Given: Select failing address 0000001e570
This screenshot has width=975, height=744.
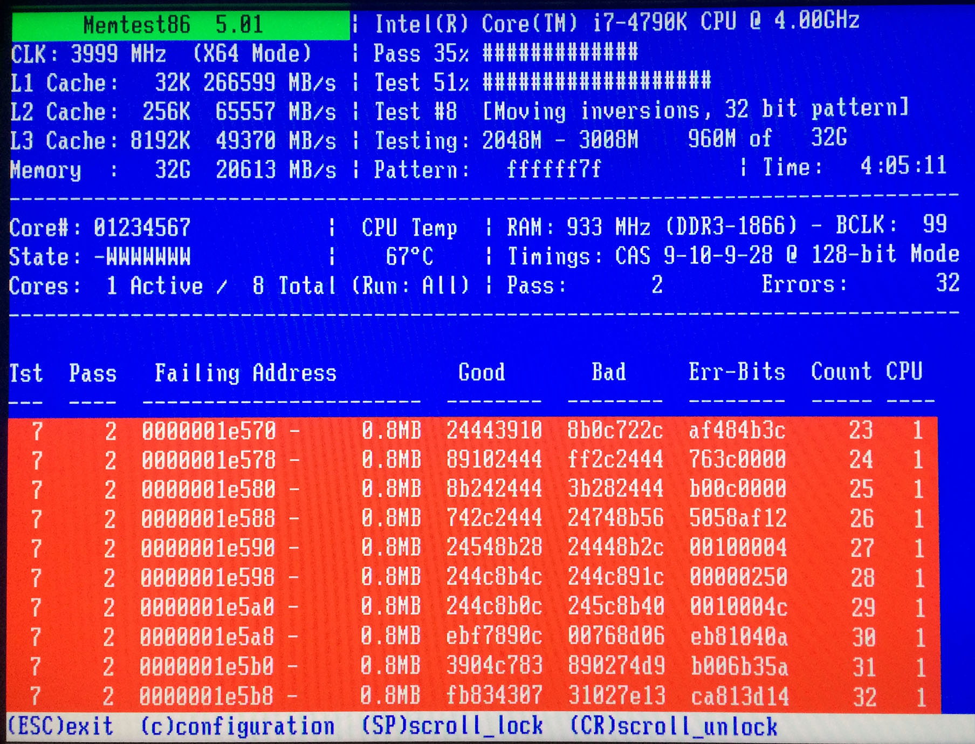Looking at the screenshot, I should coord(209,431).
